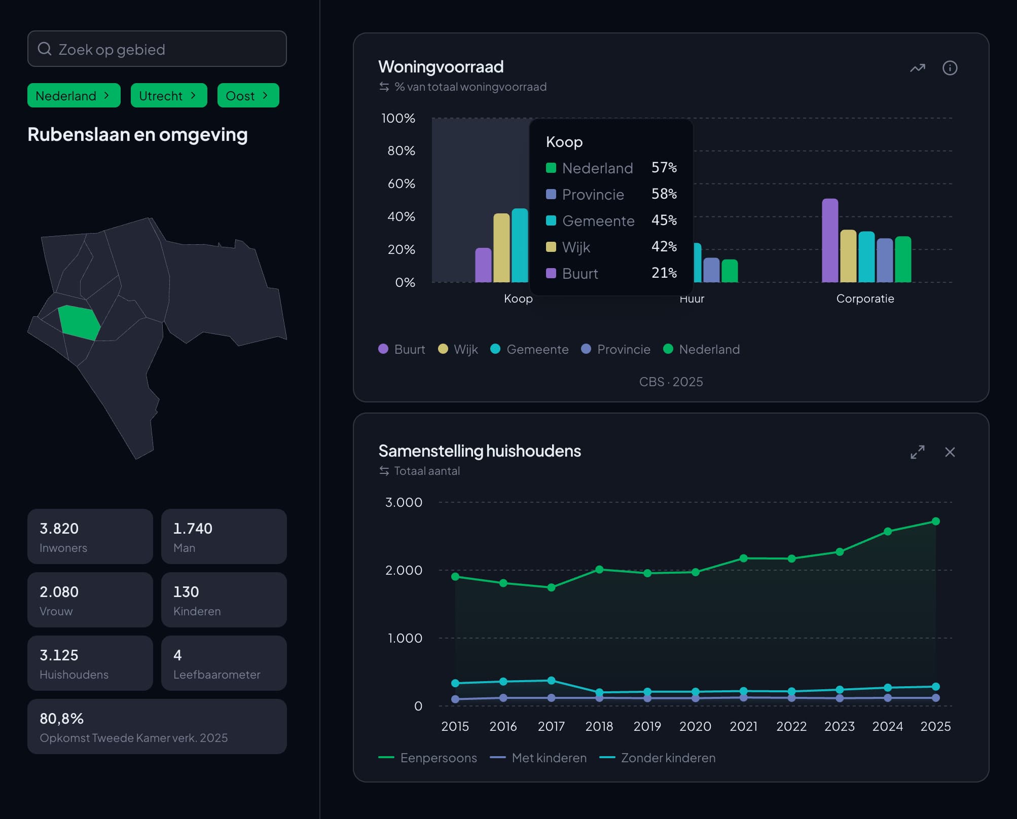
Task: Click the Opkomst Tweede Kamerverk. 2025 tile
Action: [157, 726]
